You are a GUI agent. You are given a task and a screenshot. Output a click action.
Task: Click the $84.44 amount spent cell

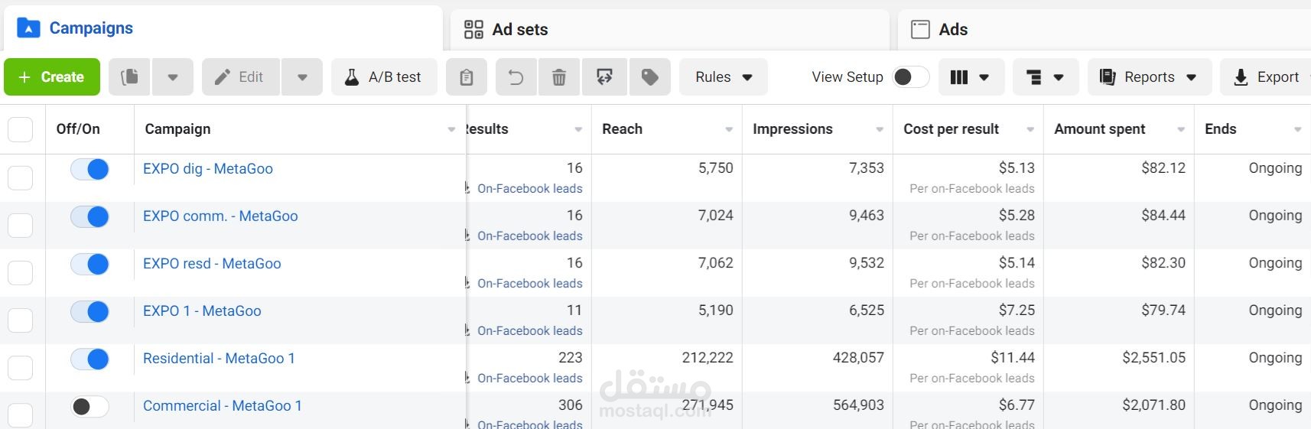click(1163, 216)
